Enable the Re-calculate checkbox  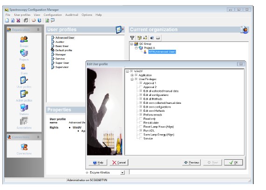[141, 122]
